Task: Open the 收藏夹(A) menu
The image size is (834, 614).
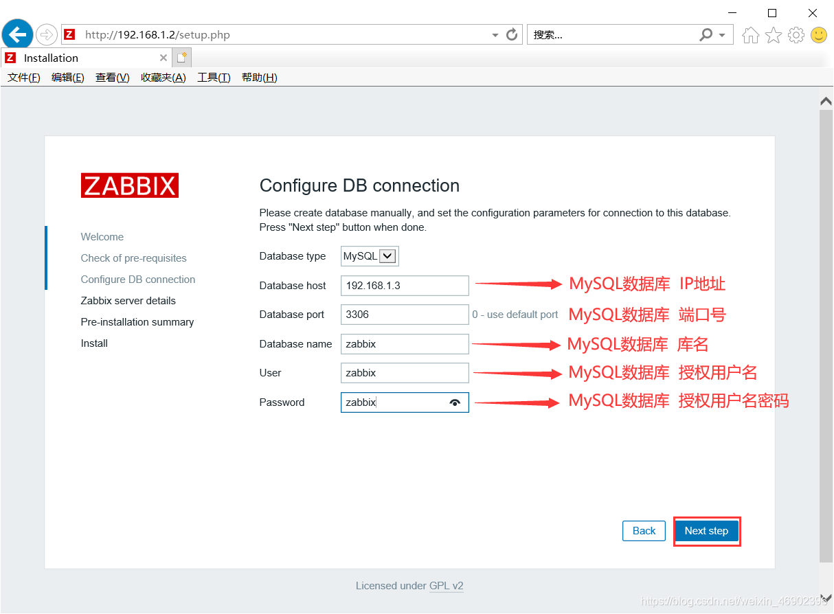Action: click(x=164, y=78)
